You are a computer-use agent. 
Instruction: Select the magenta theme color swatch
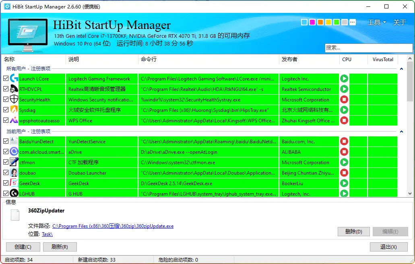pyautogui.click(x=312, y=22)
